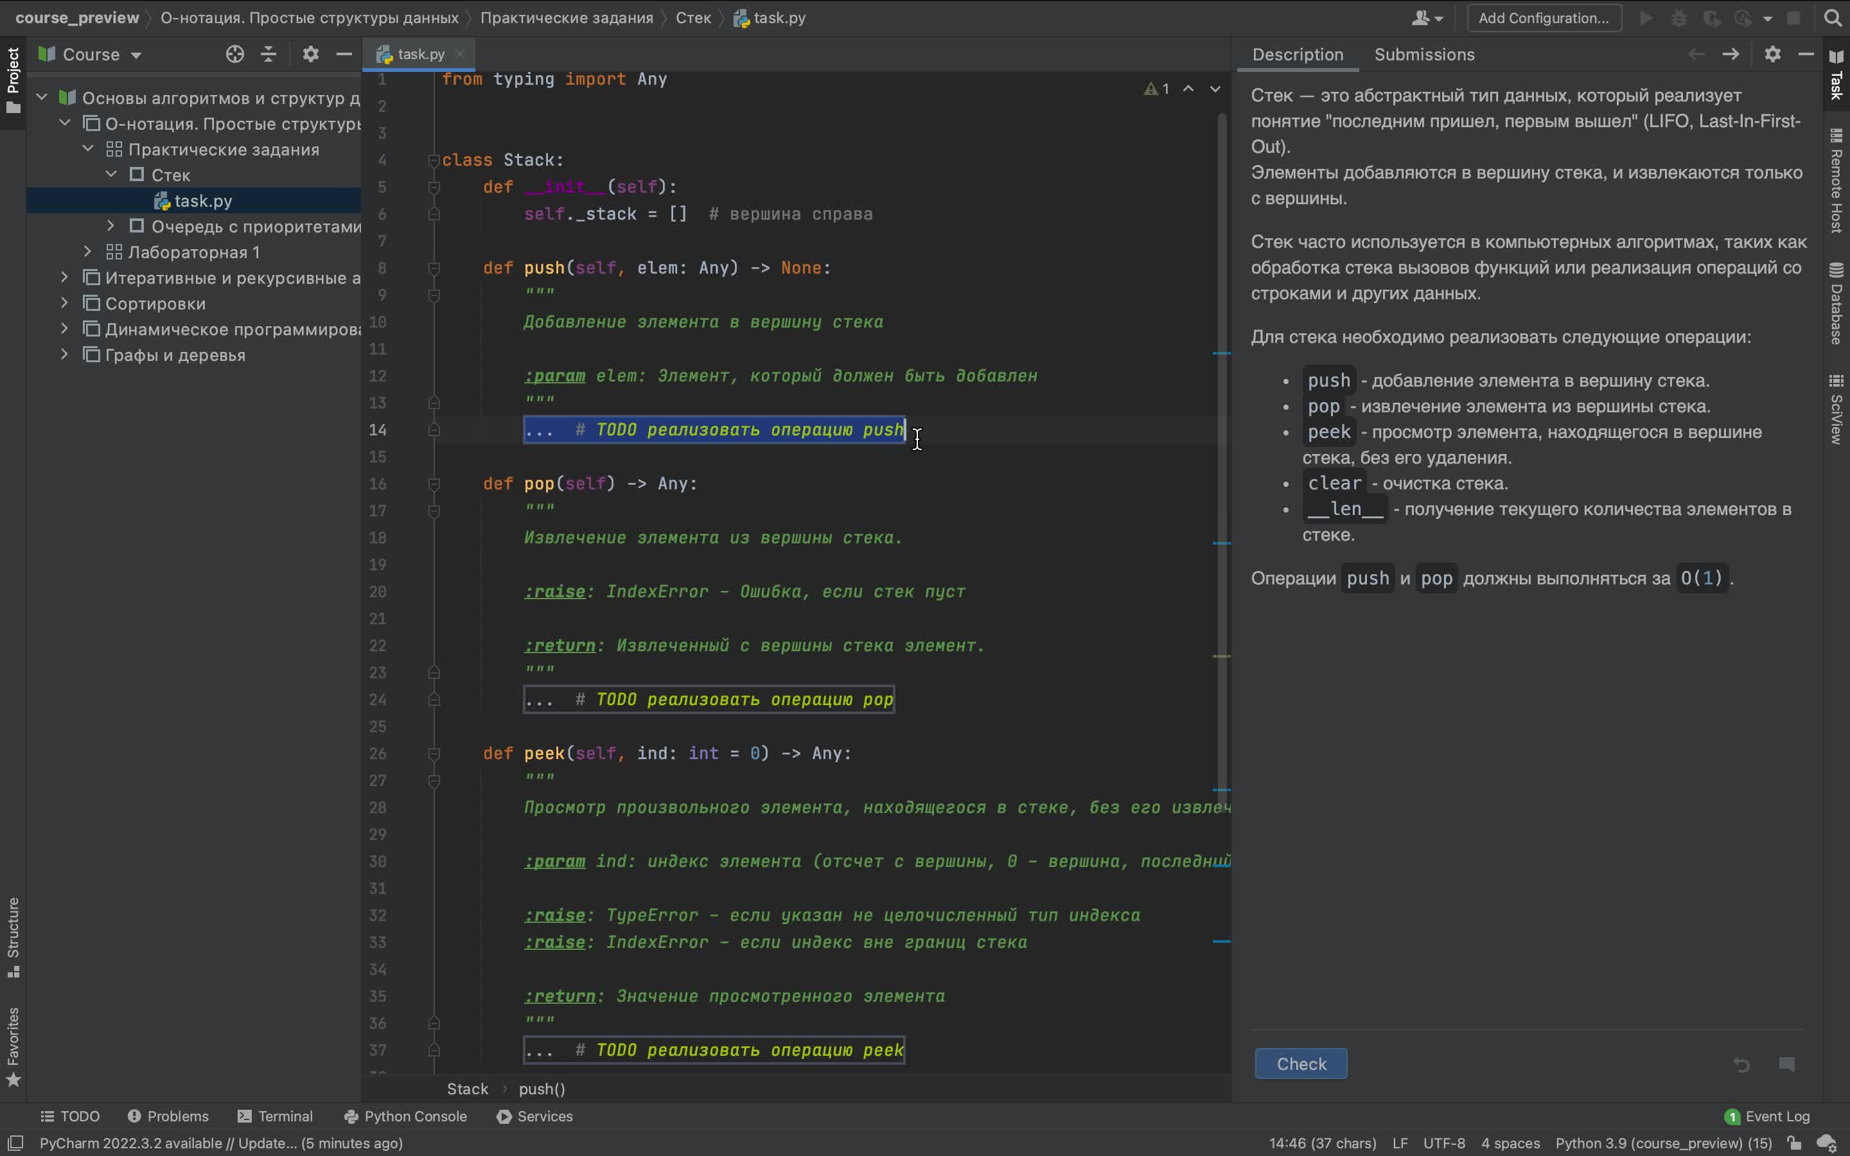Switch to the Submissions tab
The height and width of the screenshot is (1156, 1850).
[x=1424, y=55]
